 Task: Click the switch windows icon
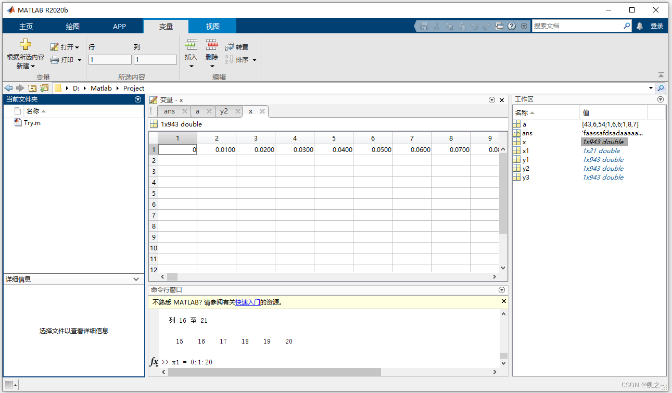(x=499, y=26)
